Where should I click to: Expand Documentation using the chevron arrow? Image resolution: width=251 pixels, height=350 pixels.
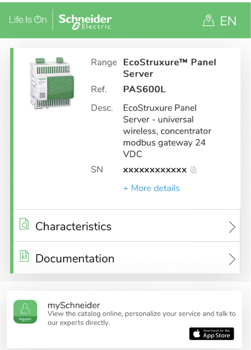pos(232,259)
